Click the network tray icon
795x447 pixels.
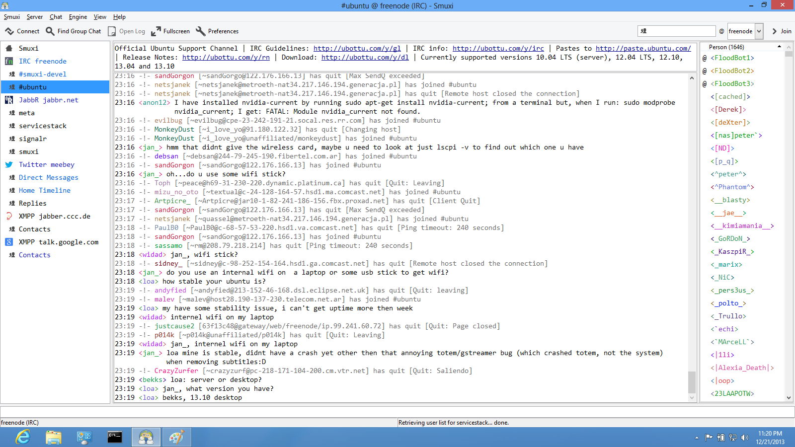(733, 438)
